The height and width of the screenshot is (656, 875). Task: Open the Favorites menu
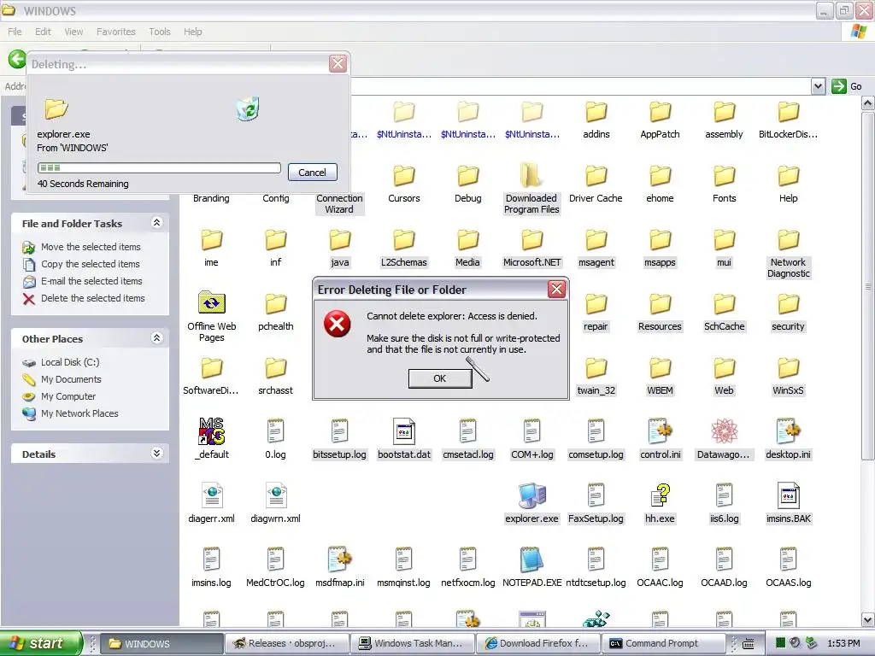tap(116, 32)
